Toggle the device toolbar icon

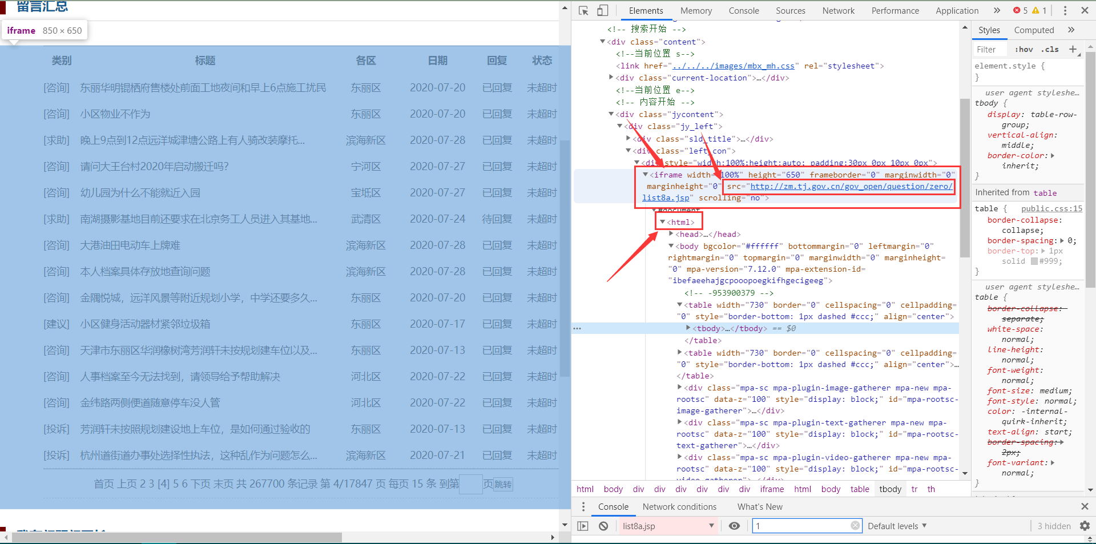click(x=603, y=10)
